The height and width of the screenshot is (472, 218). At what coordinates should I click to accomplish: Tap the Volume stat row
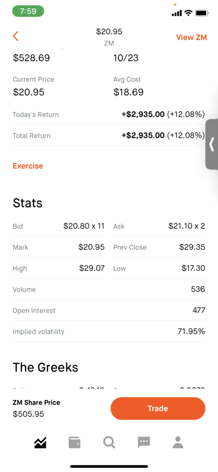pos(109,289)
